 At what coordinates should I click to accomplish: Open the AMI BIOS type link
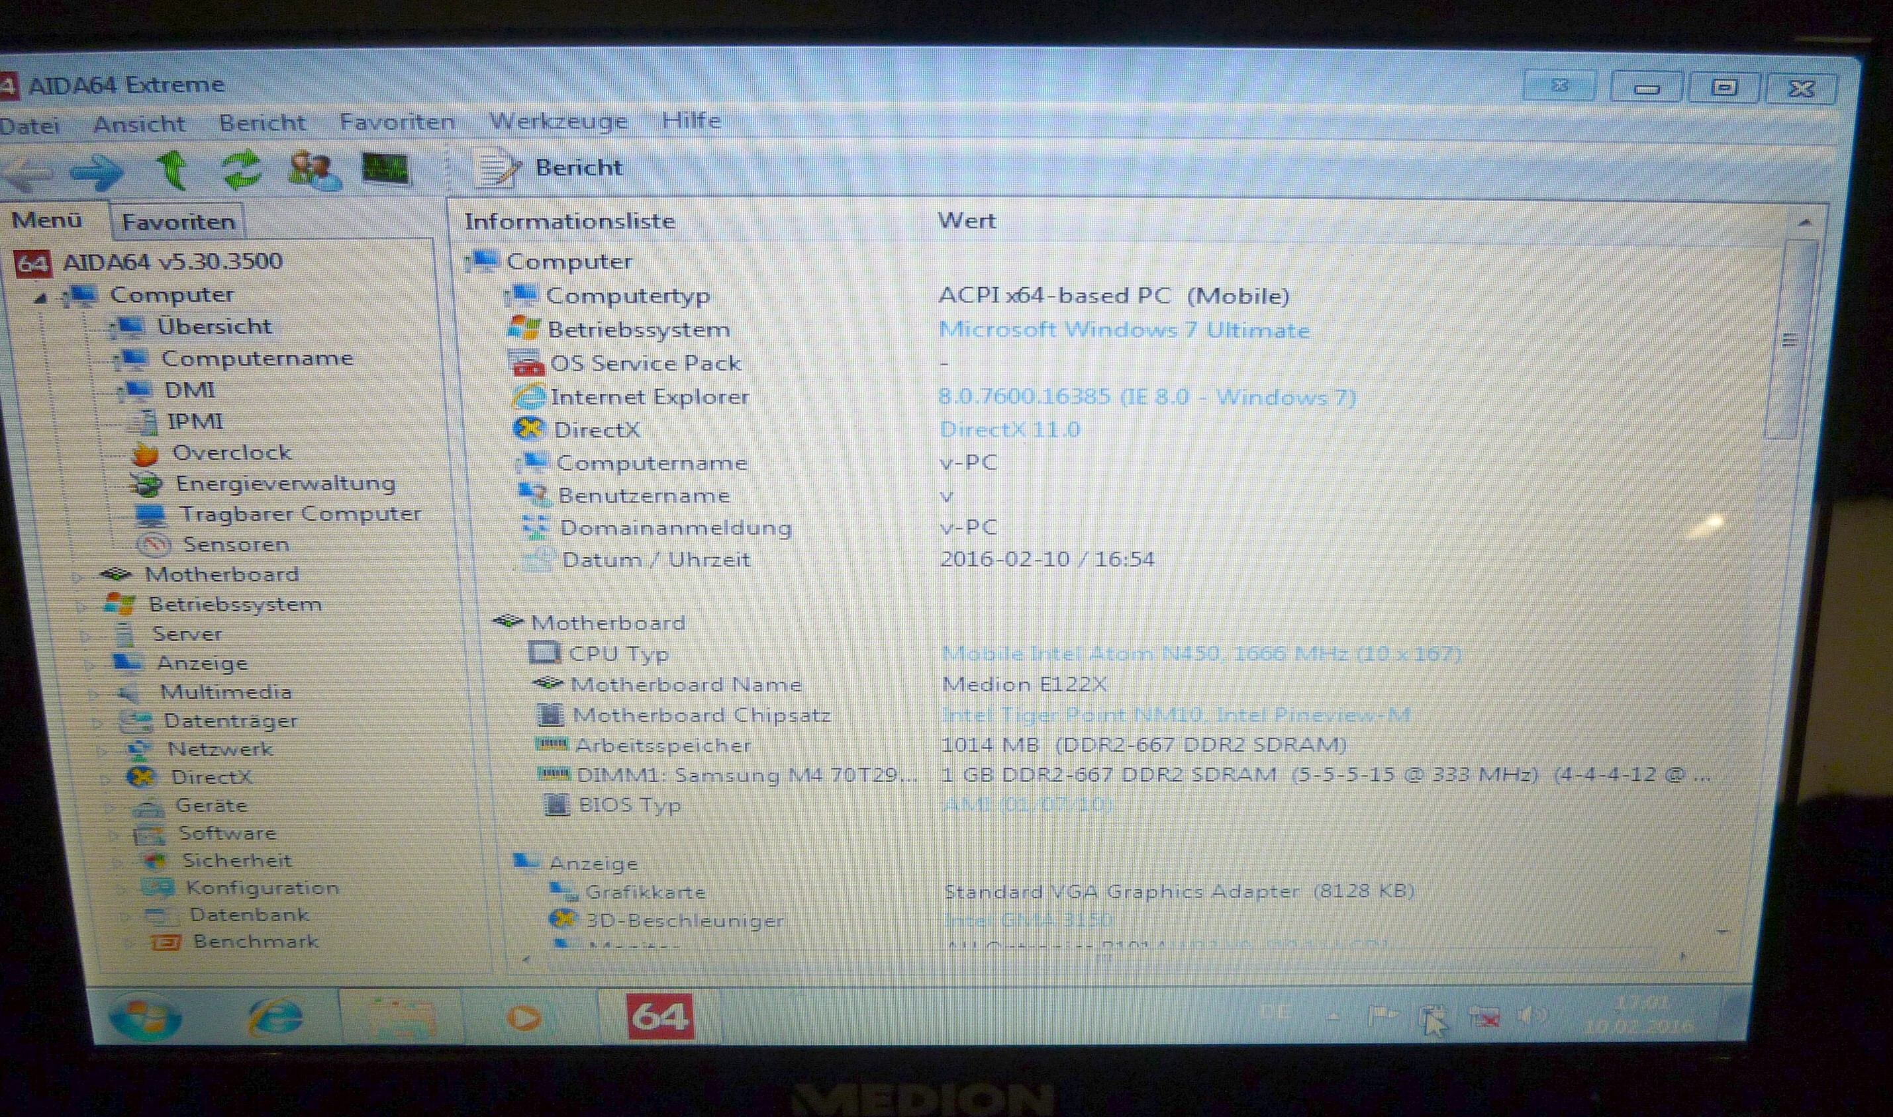click(1028, 805)
